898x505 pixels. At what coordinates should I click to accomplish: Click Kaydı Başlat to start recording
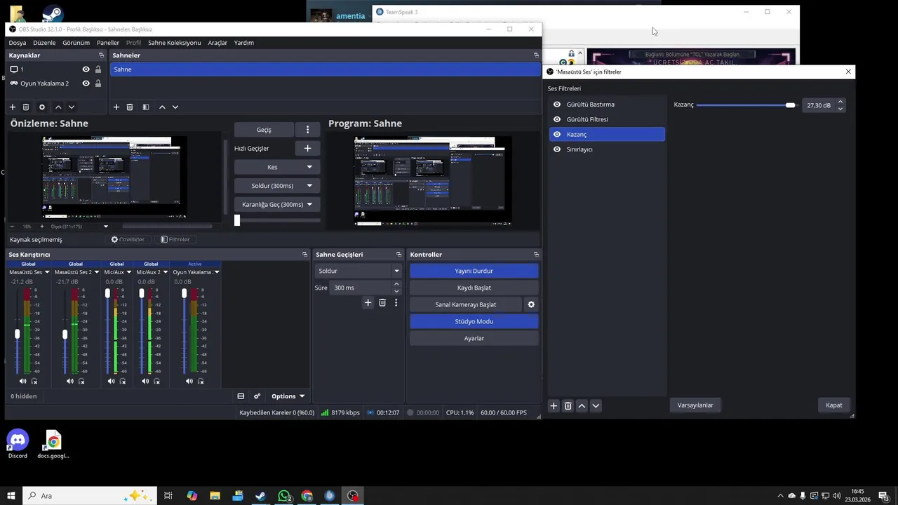474,288
